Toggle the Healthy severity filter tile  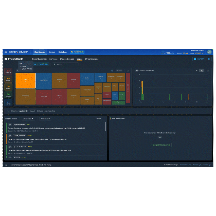point(8,95)
